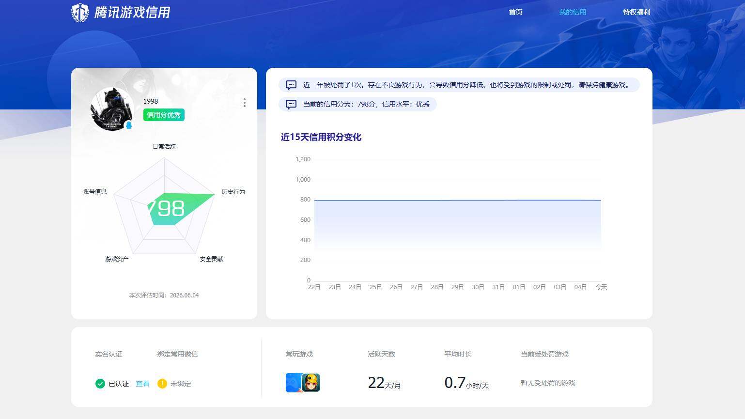
Task: Click the 22日 point on chart axis
Action: [314, 287]
